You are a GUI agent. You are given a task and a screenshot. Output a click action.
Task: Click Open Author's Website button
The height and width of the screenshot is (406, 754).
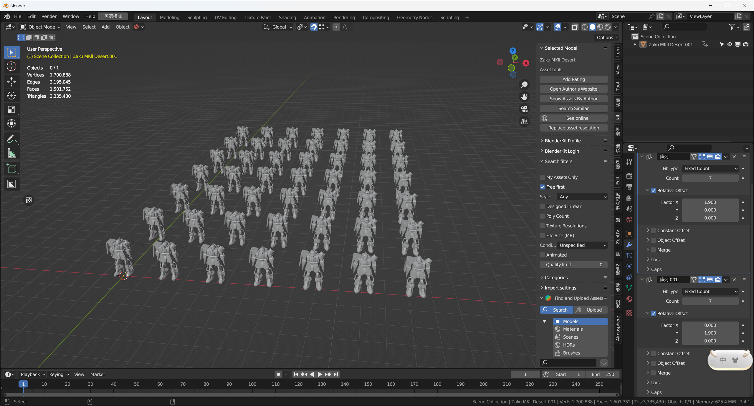point(573,89)
